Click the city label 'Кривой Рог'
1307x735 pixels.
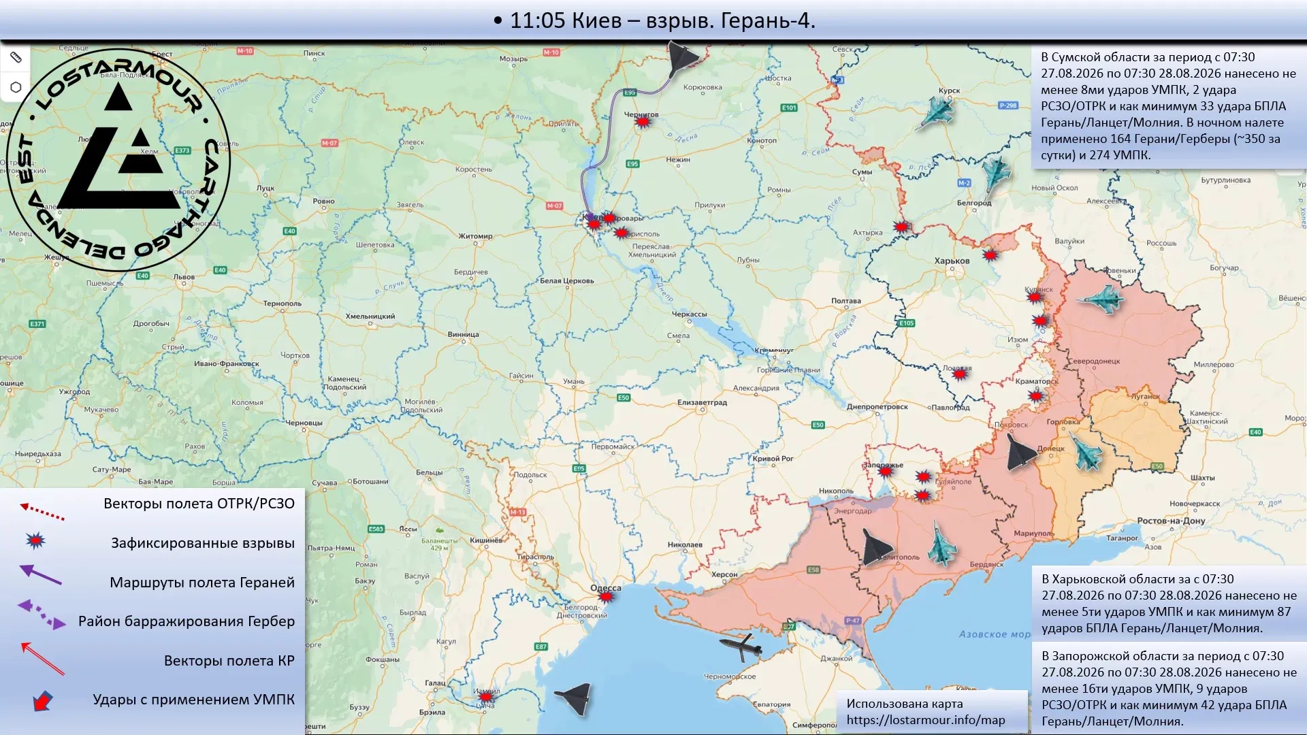[x=773, y=459]
